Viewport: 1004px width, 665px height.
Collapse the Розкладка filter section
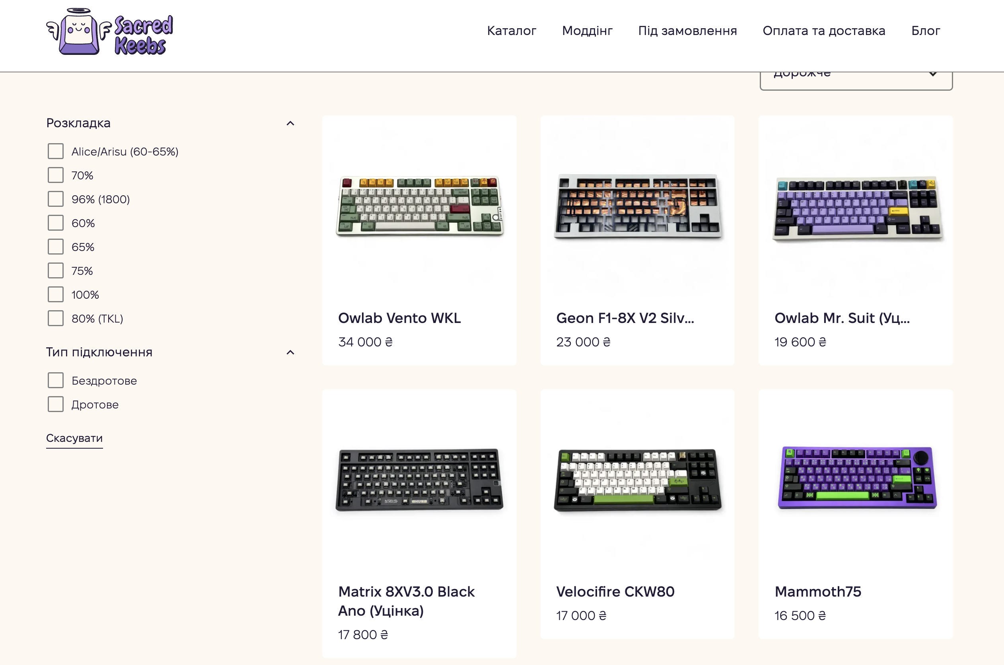(x=290, y=123)
